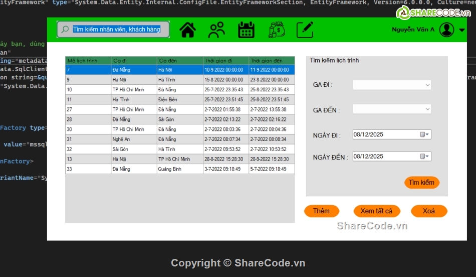Open the people/customers icon

pos(216,30)
